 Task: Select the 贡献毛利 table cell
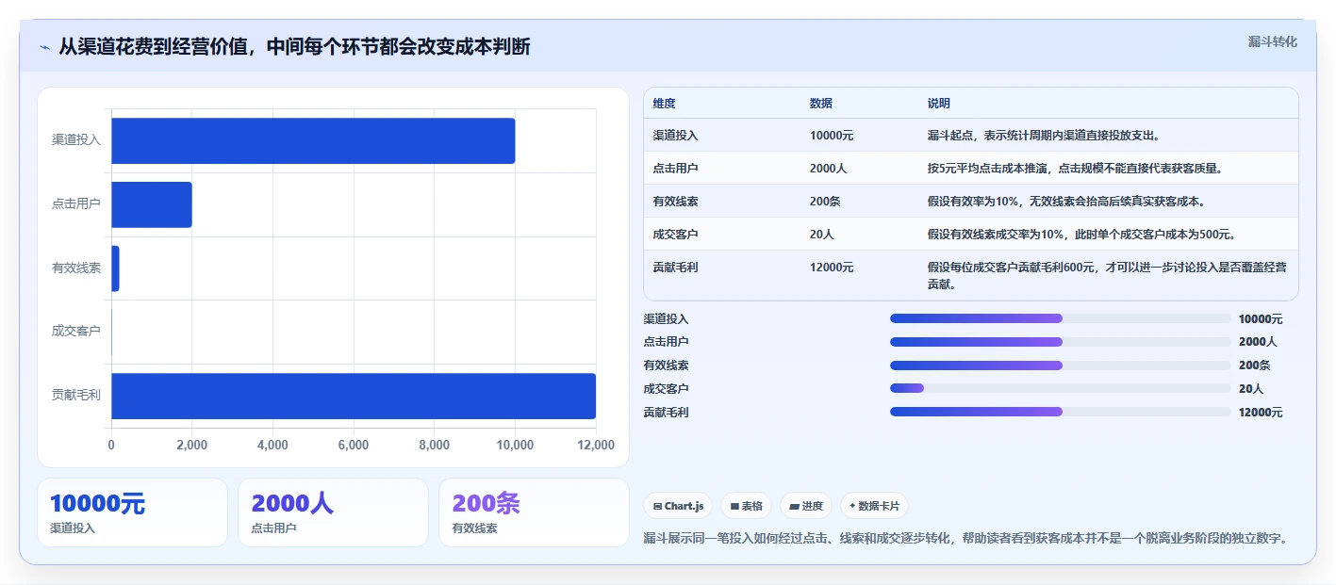[675, 268]
